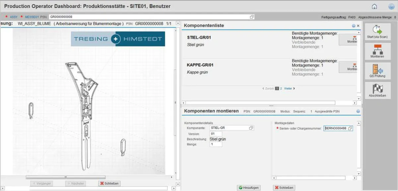Click Hinzufügen to add the component
Image resolution: width=398 pixels, height=191 pixels.
[x=249, y=187]
